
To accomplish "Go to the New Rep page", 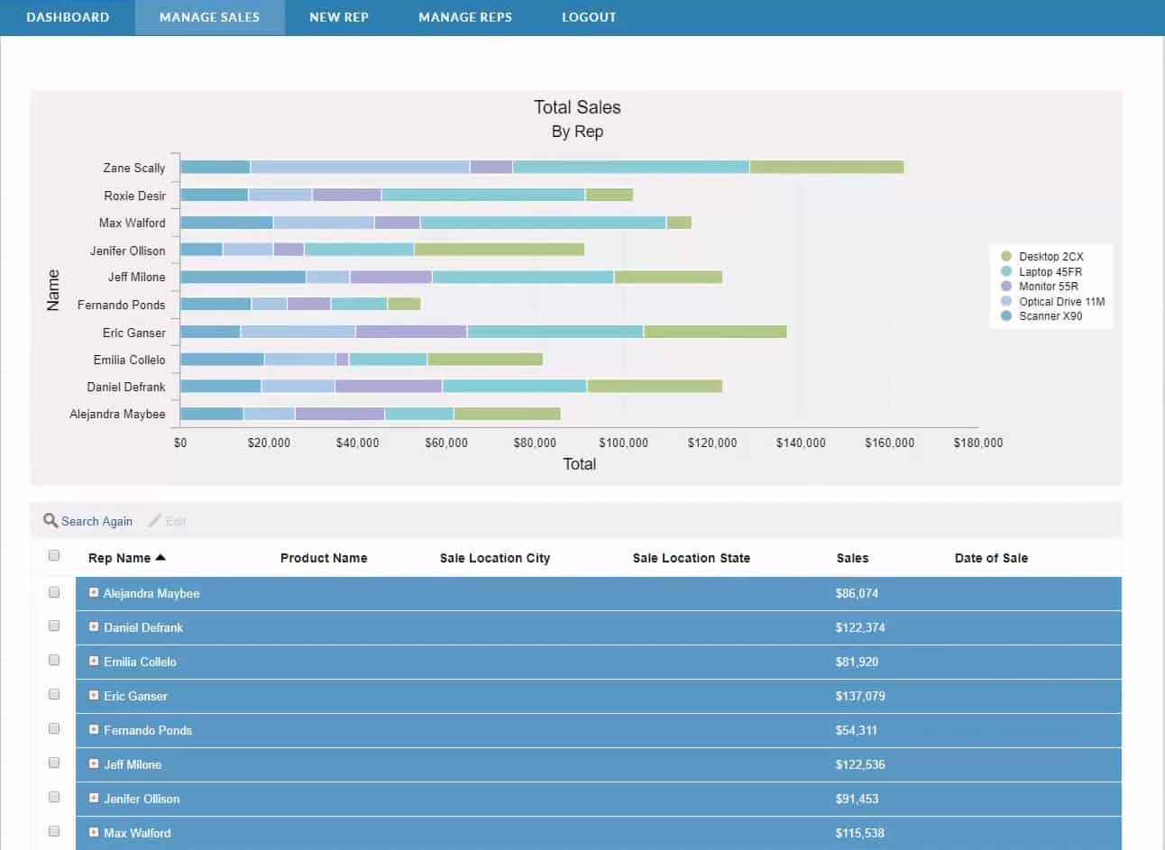I will pyautogui.click(x=338, y=17).
